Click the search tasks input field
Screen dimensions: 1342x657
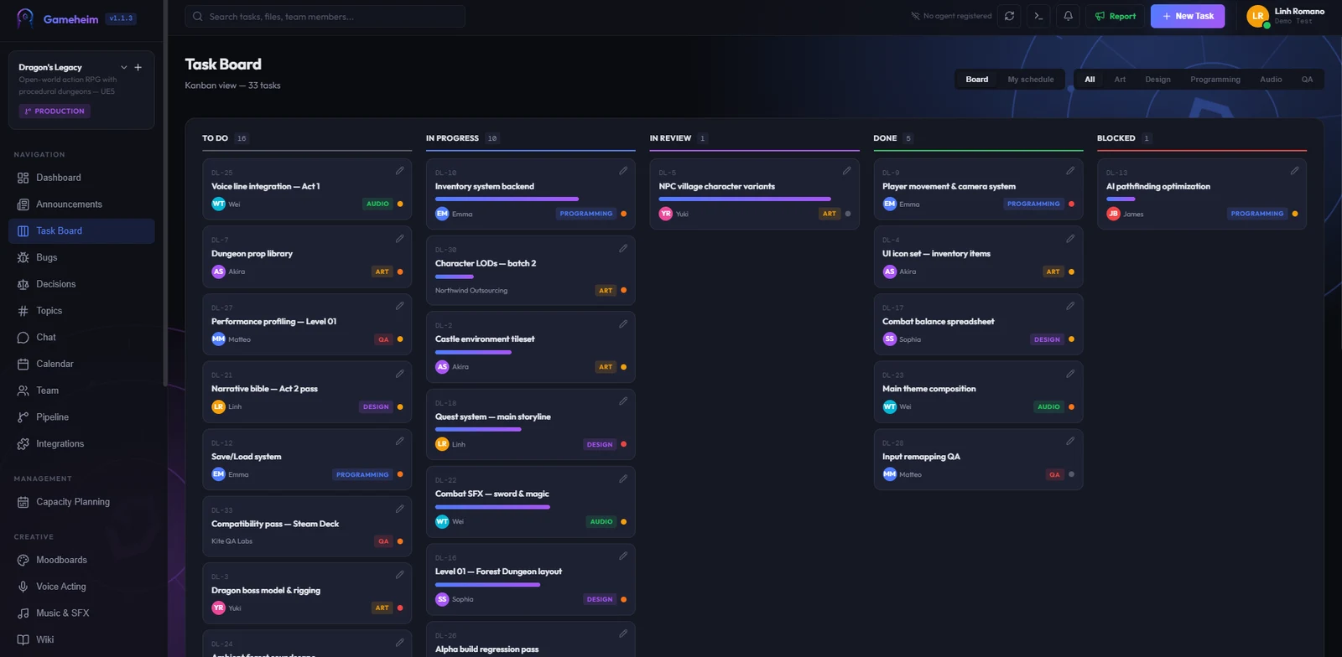click(x=325, y=16)
